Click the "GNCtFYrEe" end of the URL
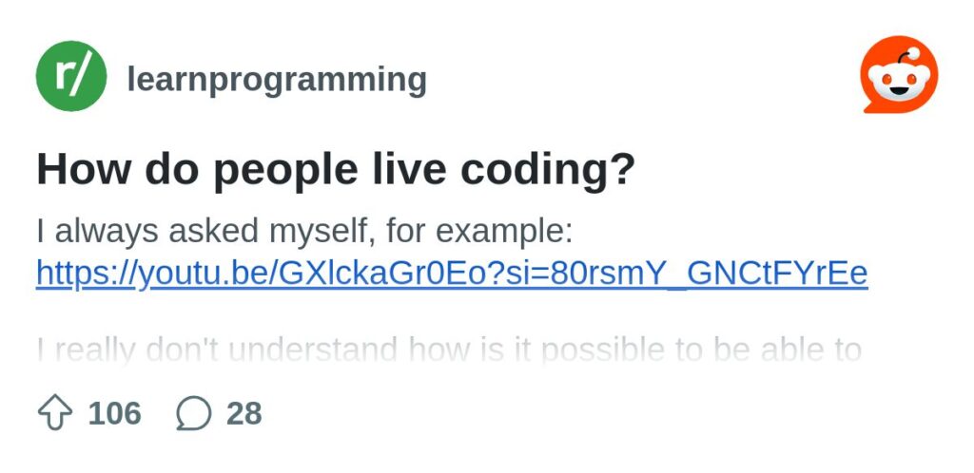This screenshot has height=473, width=974. pyautogui.click(x=777, y=273)
